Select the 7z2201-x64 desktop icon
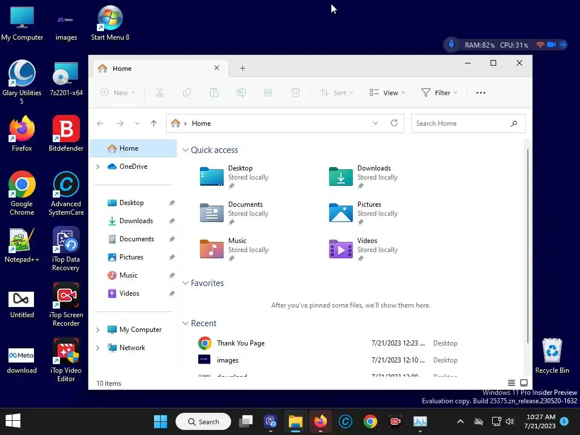580x435 pixels. pos(66,79)
